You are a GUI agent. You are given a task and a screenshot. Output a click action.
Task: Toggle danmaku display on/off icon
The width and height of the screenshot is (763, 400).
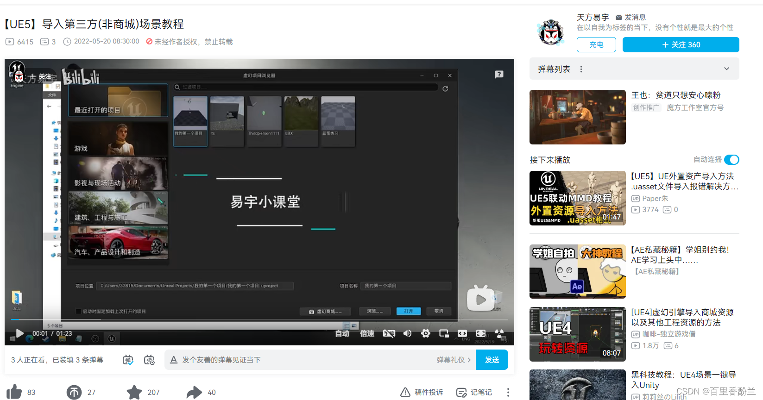(x=128, y=360)
